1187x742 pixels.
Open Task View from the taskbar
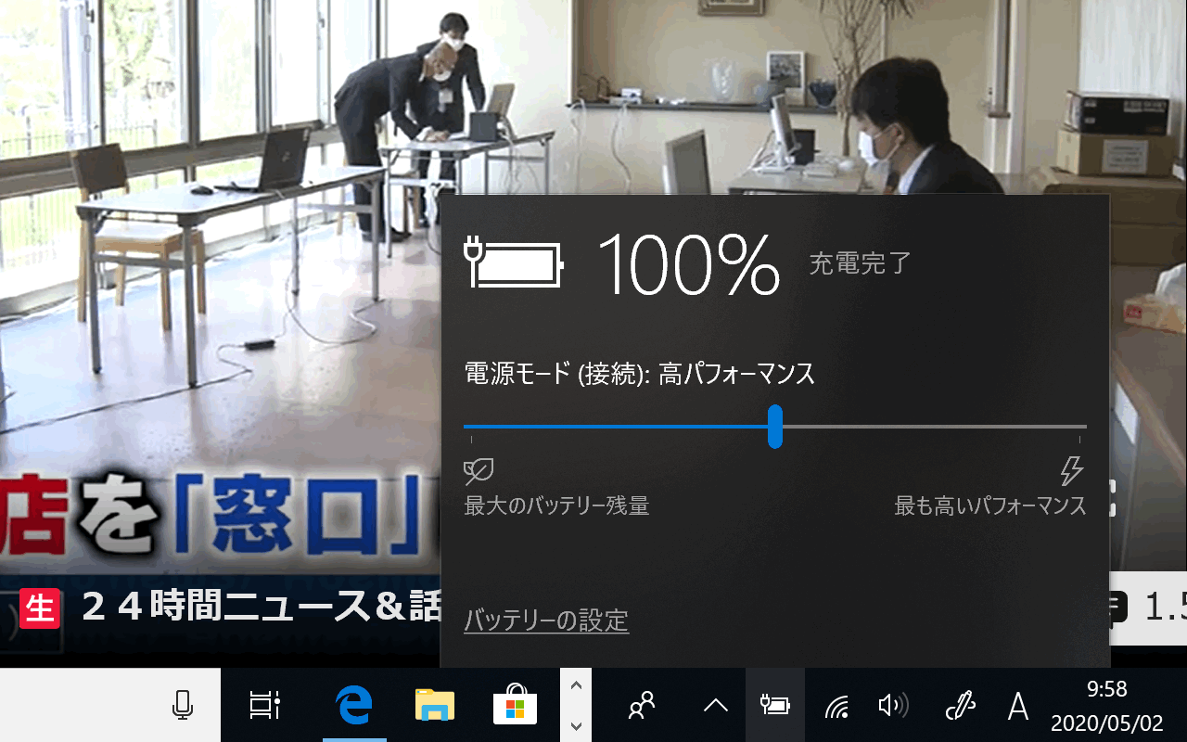264,706
